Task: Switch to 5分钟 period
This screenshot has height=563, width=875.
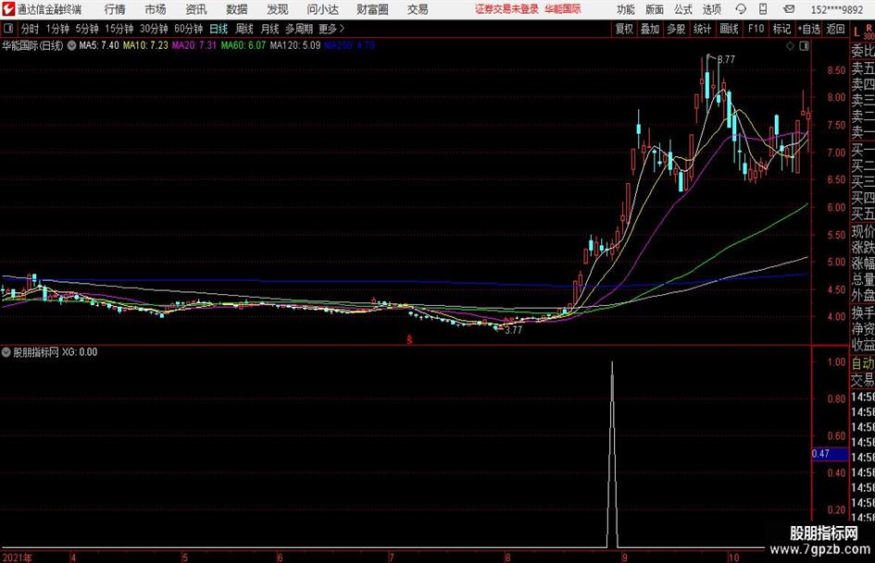Action: point(86,29)
